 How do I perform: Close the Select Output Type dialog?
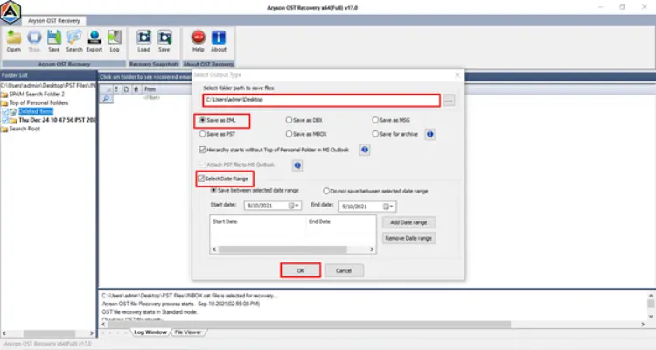(x=457, y=75)
